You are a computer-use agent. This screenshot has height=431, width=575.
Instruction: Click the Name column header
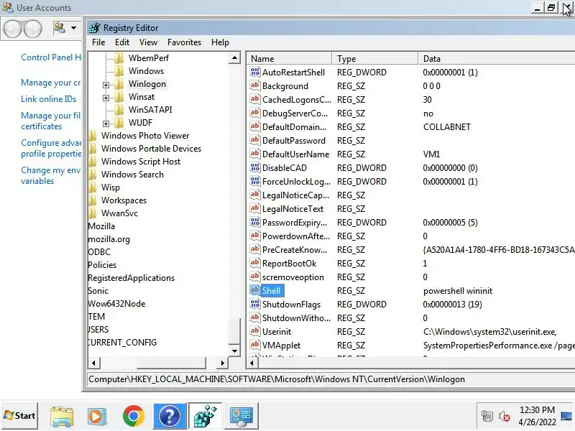[x=289, y=59]
